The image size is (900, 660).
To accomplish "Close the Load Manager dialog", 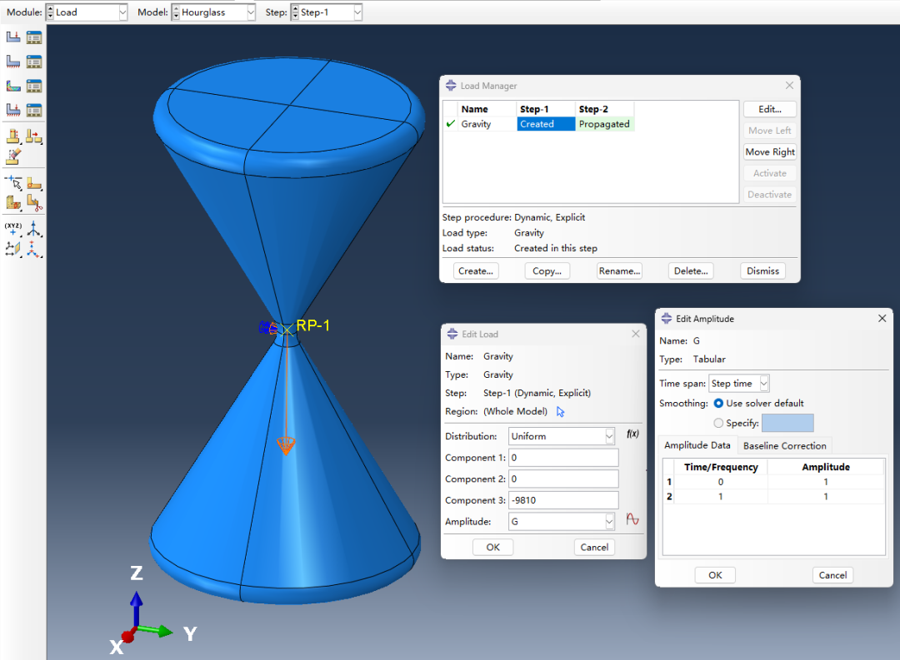I will [789, 86].
